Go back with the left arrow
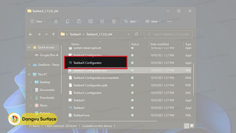The height and width of the screenshot is (133, 236). coord(31,34)
